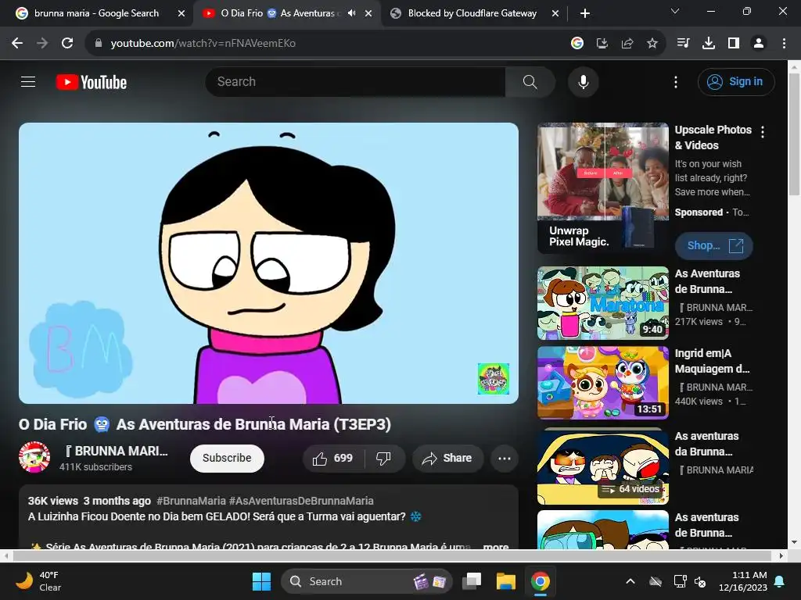Image resolution: width=801 pixels, height=600 pixels.
Task: Open the YouTube hamburger guide menu
Action: coord(28,81)
